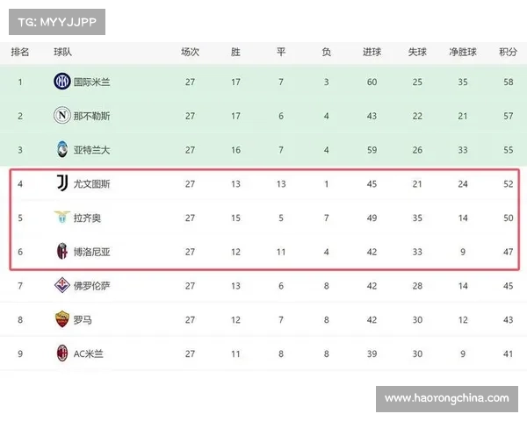This screenshot has width=527, height=421.
Task: Click the 进球 column header
Action: coord(372,52)
